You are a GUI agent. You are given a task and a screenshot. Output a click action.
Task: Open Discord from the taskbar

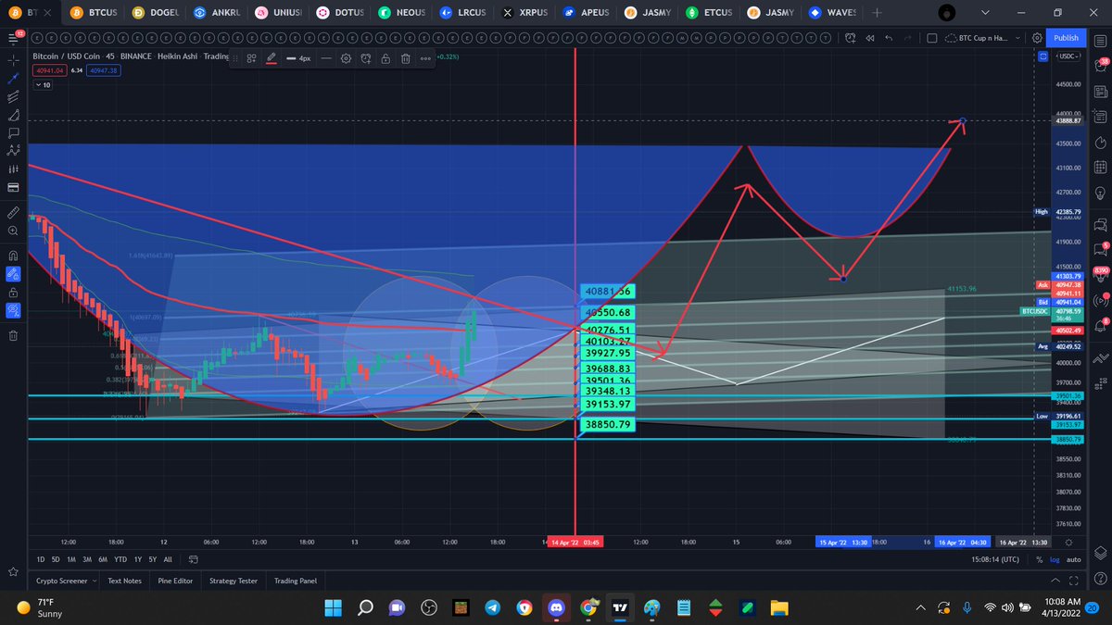point(556,607)
